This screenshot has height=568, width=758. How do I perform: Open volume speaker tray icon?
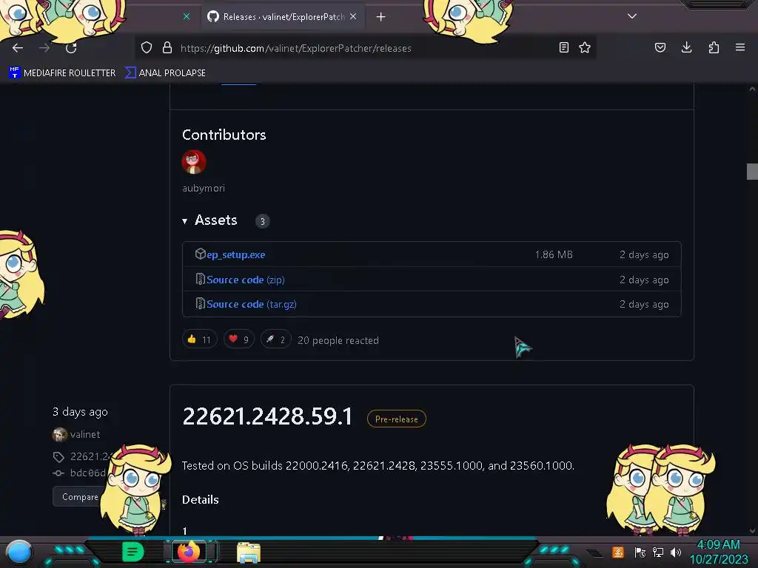(x=675, y=552)
